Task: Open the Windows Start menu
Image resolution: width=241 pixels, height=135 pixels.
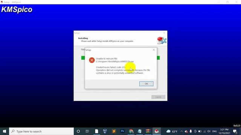Action: pos(5,131)
